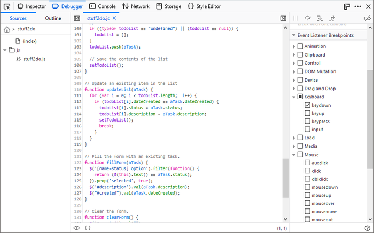Click the element picker icon
The width and height of the screenshot is (374, 233).
[6, 6]
